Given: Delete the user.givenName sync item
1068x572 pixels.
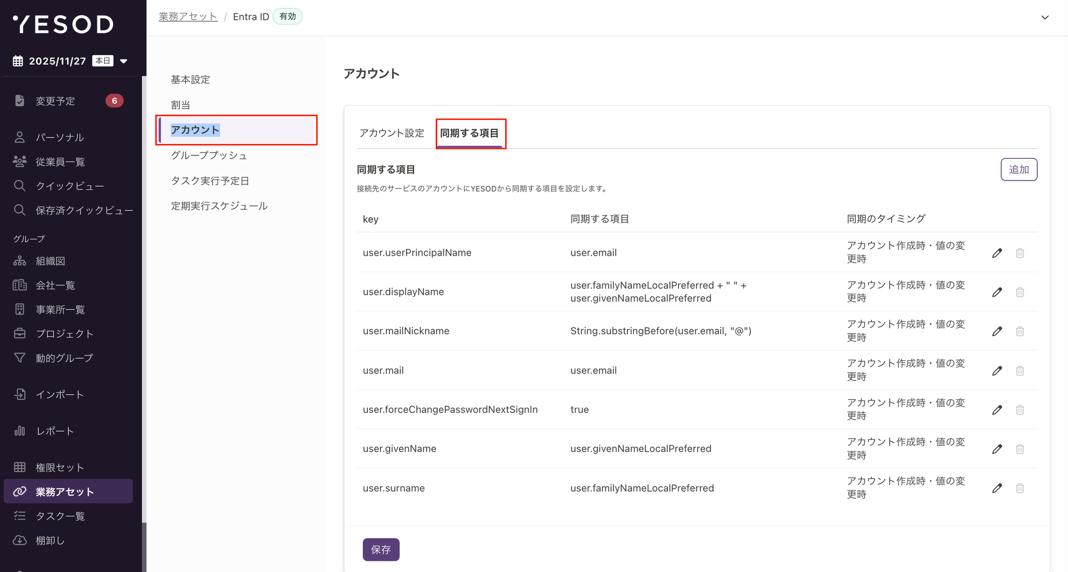Looking at the screenshot, I should tap(1020, 449).
